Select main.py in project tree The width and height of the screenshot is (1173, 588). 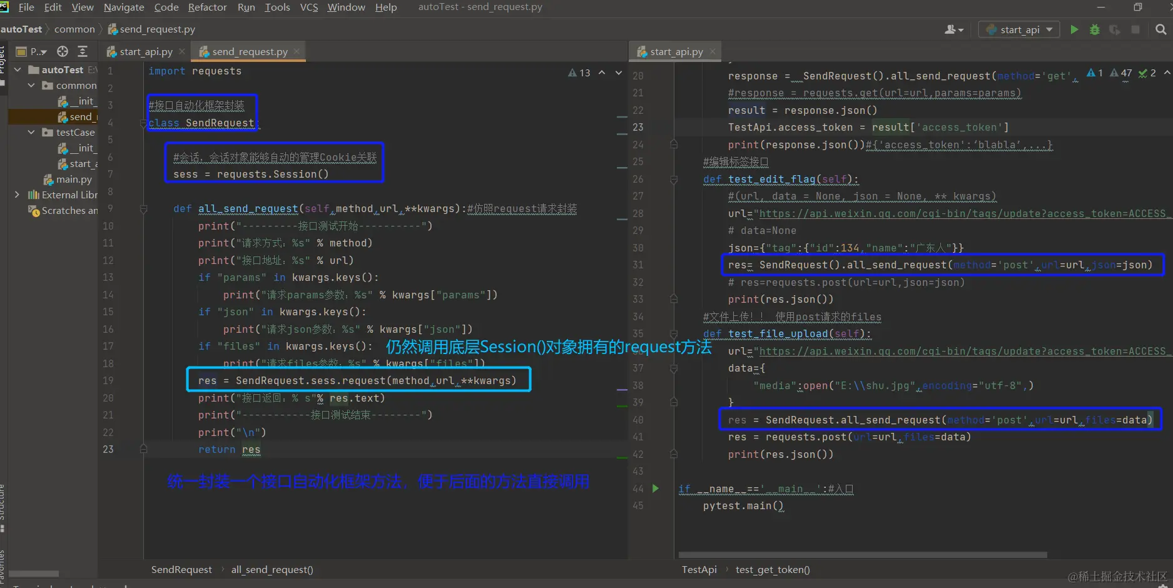click(x=68, y=179)
